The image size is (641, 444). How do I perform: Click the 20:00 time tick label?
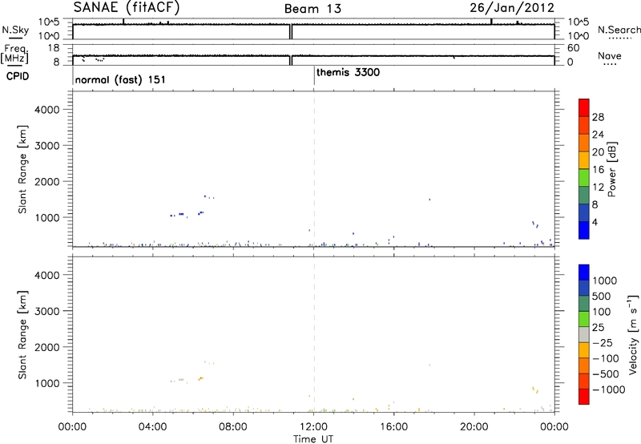(474, 427)
